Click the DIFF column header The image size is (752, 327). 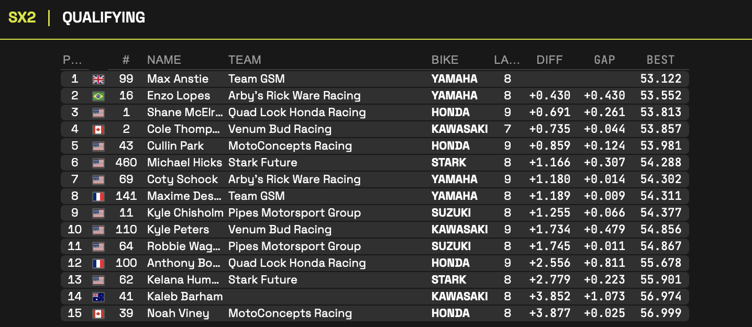click(x=549, y=60)
